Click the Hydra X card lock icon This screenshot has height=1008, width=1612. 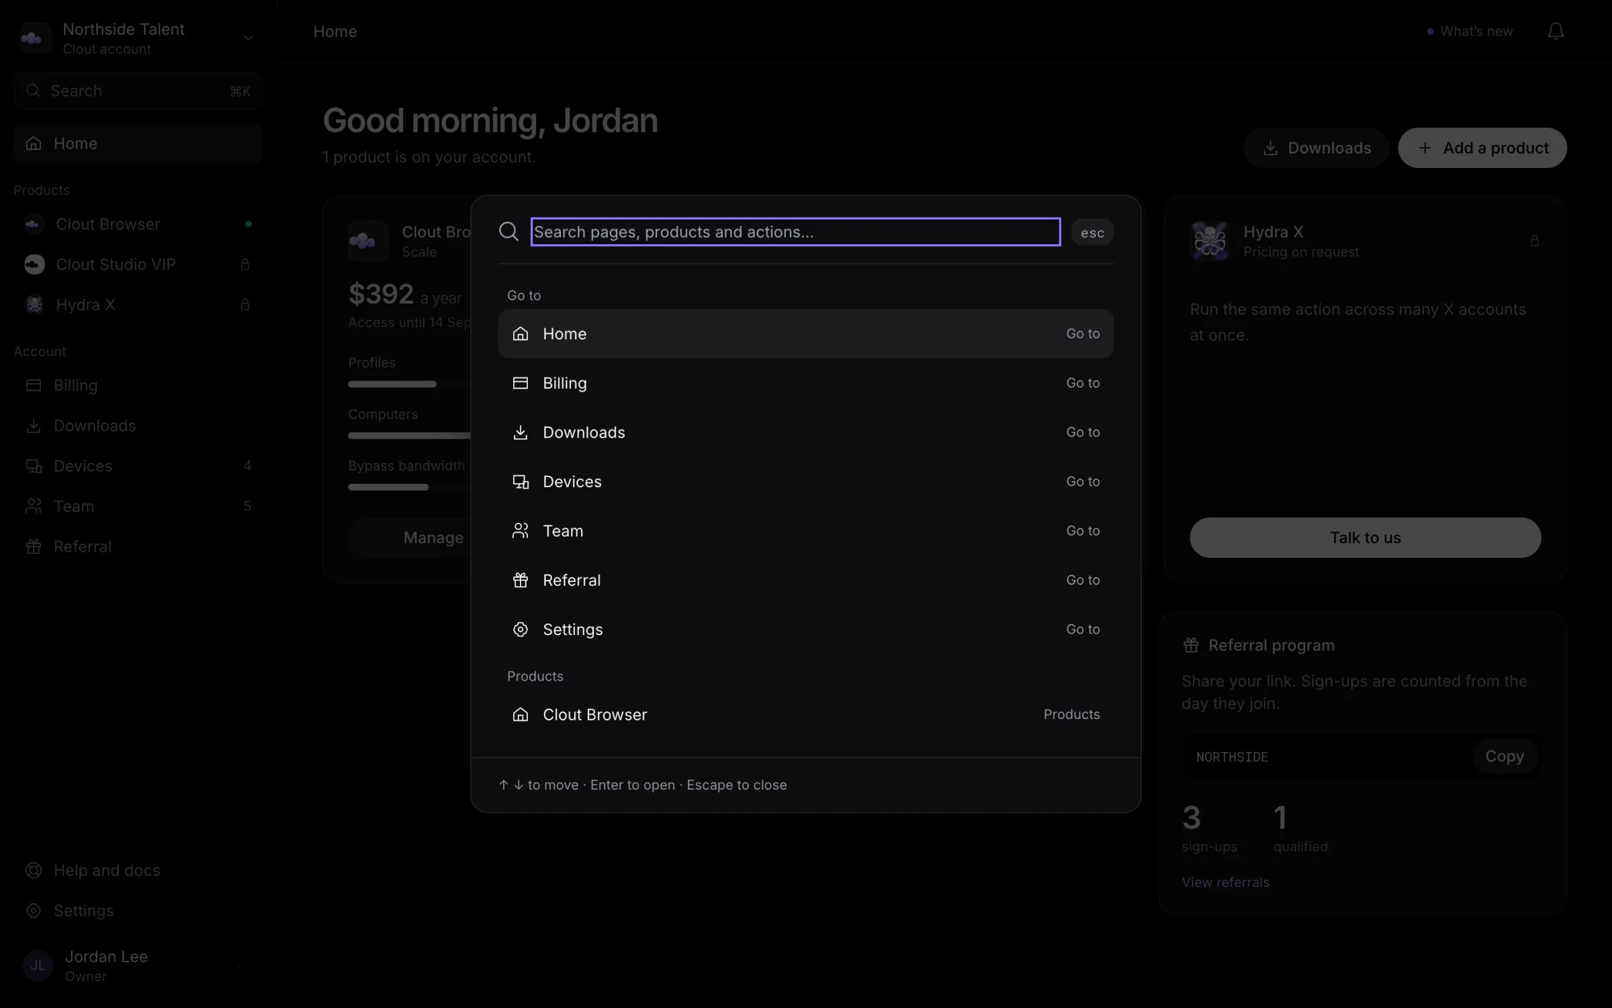coord(1534,241)
